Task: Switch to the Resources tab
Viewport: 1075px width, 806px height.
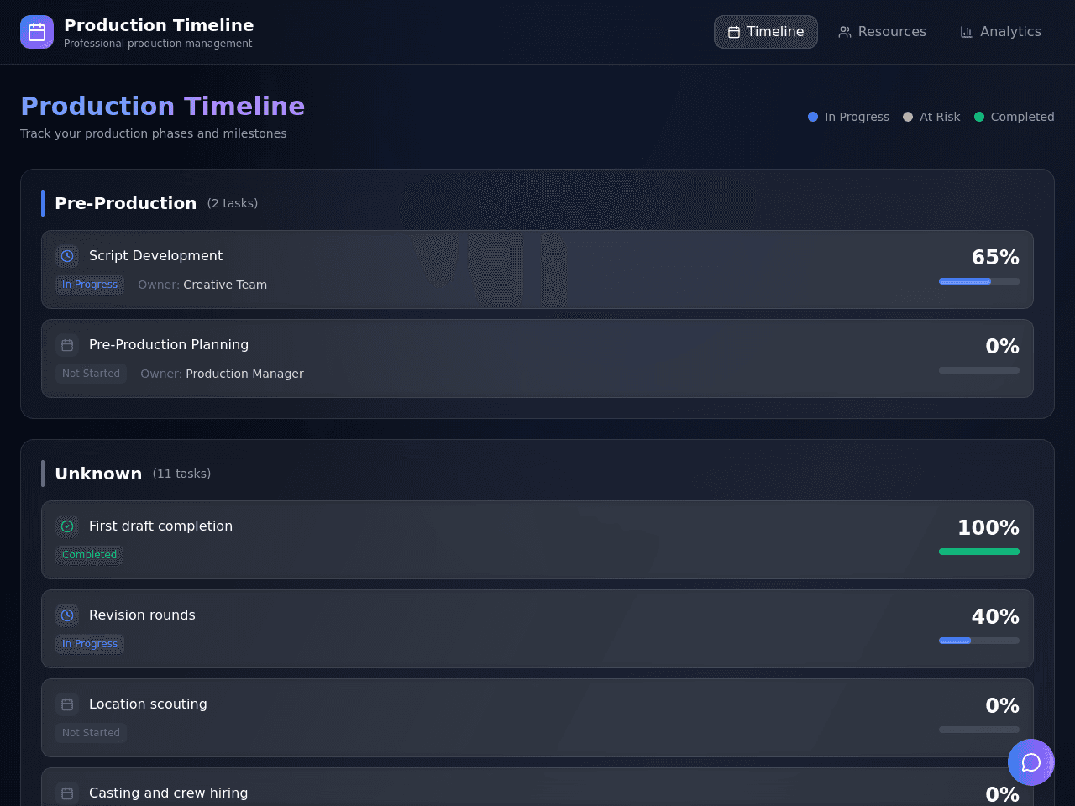Action: click(882, 32)
